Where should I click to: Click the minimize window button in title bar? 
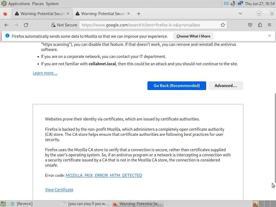click(259, 13)
